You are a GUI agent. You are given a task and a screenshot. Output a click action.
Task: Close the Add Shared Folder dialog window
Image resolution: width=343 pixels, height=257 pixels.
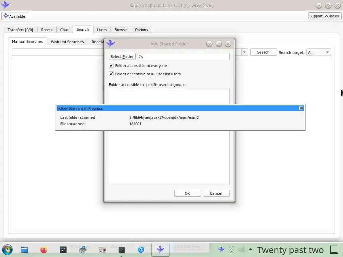point(228,44)
